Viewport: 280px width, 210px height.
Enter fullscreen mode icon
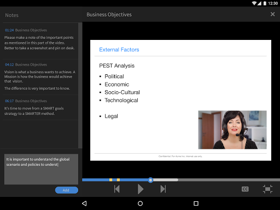click(267, 189)
